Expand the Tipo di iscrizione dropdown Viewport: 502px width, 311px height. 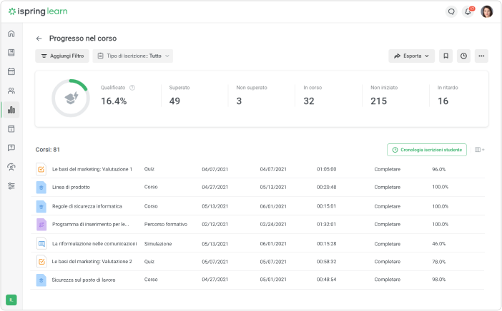pyautogui.click(x=133, y=56)
